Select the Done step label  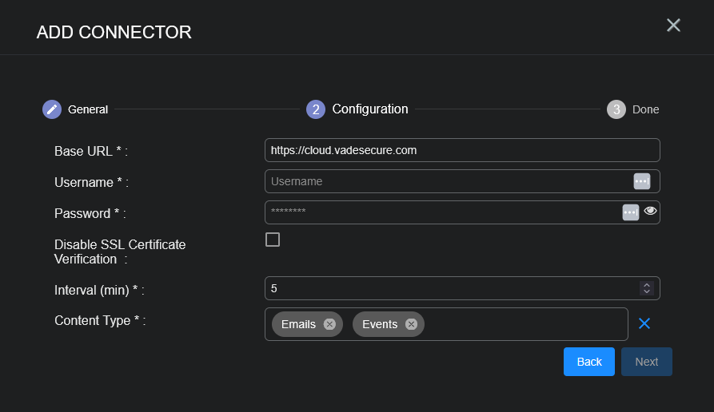645,109
